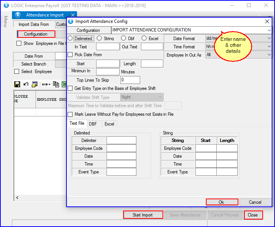Click the Select Branch label
Screen dimensions: 275x227
(34, 64)
